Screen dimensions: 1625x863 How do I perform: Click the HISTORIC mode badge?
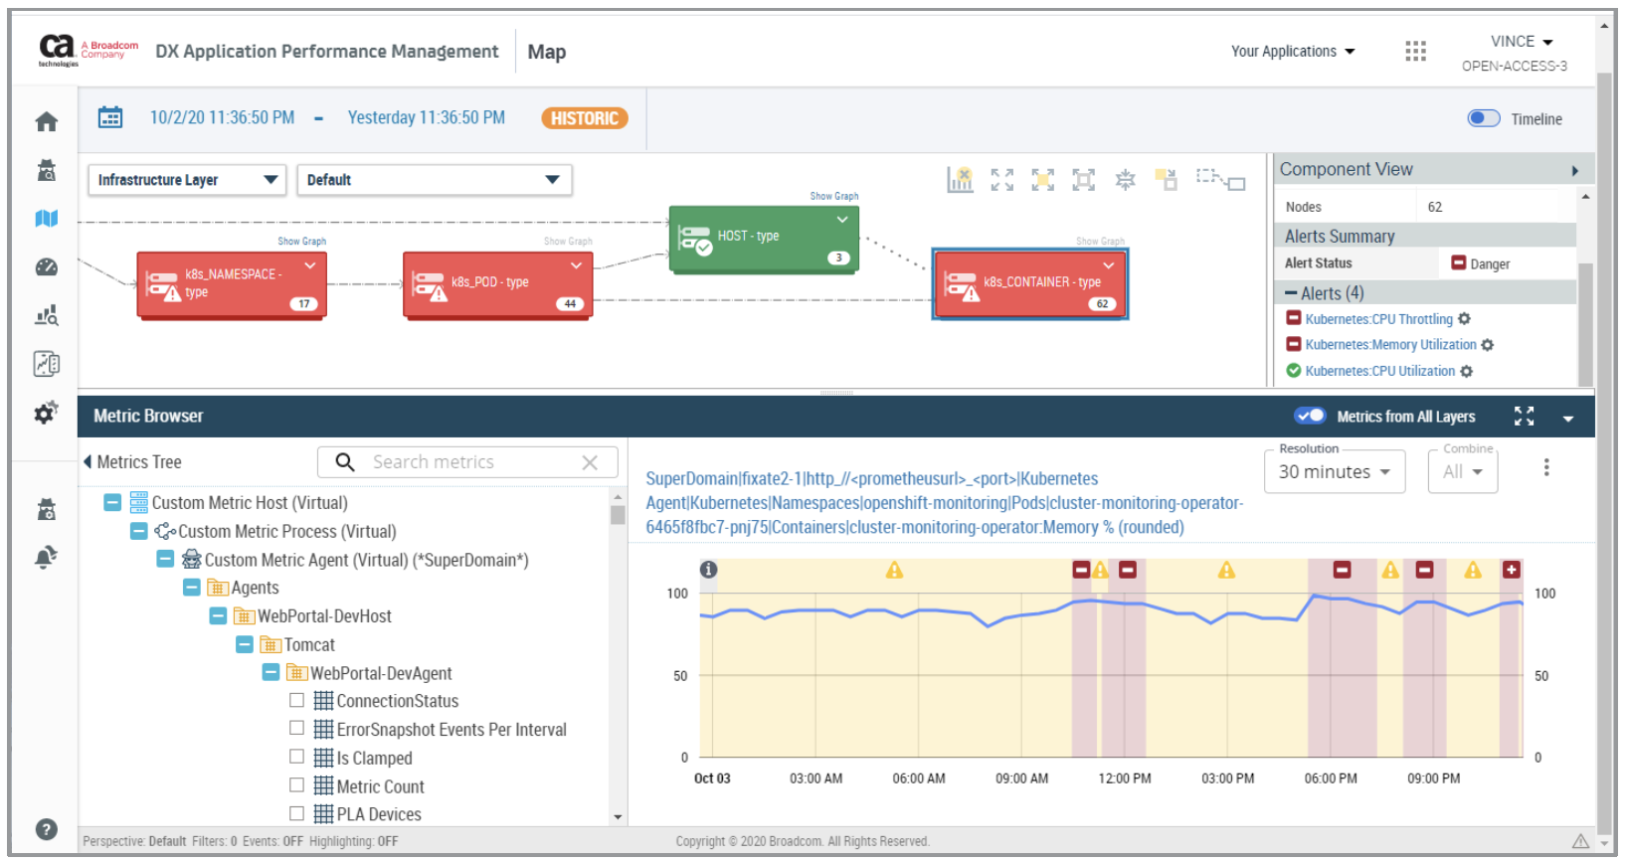tap(585, 118)
